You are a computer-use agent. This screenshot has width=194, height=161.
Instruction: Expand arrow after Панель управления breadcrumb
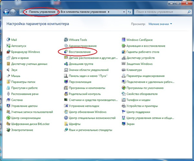58,12
